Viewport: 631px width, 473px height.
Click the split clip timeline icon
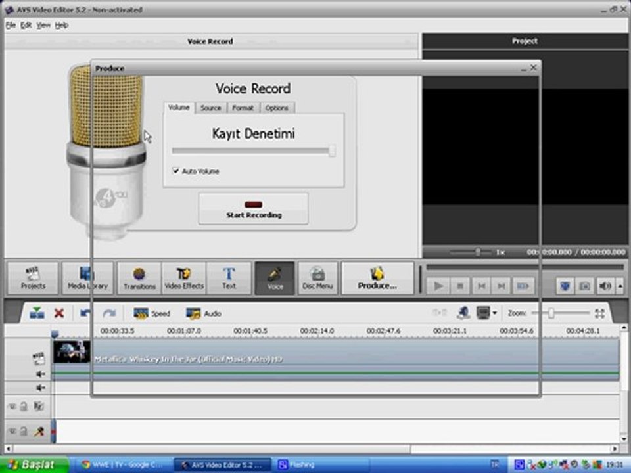(37, 313)
